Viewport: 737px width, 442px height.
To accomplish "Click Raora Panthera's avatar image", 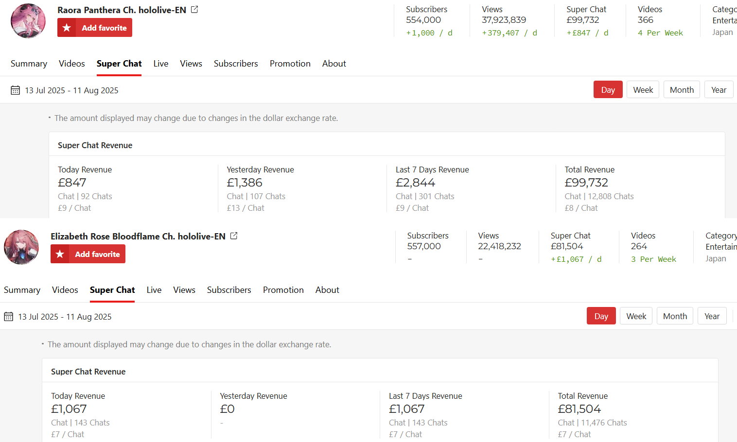I will pyautogui.click(x=28, y=21).
